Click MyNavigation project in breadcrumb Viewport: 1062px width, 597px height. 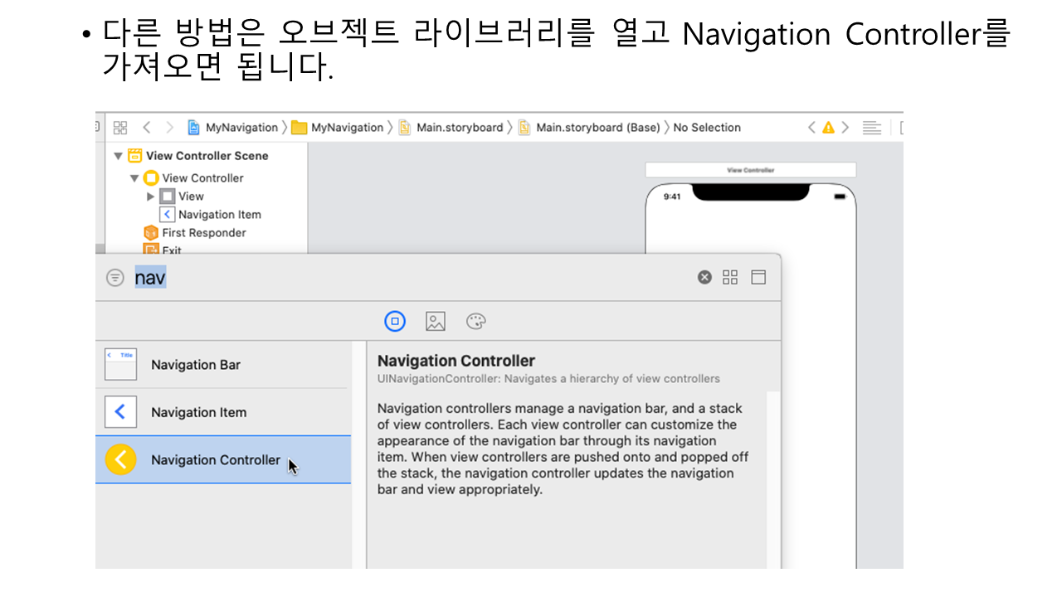tap(241, 128)
